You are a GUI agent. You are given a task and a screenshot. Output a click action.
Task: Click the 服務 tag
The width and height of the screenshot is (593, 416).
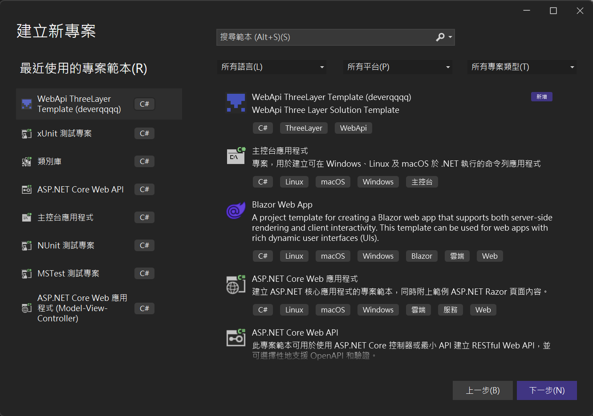click(x=451, y=310)
